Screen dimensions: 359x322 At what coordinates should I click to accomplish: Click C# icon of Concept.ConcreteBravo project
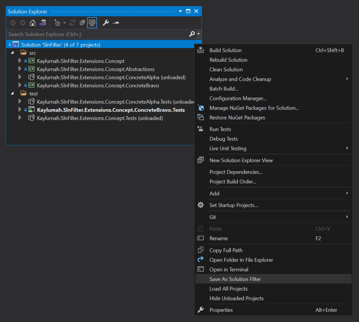[31, 85]
